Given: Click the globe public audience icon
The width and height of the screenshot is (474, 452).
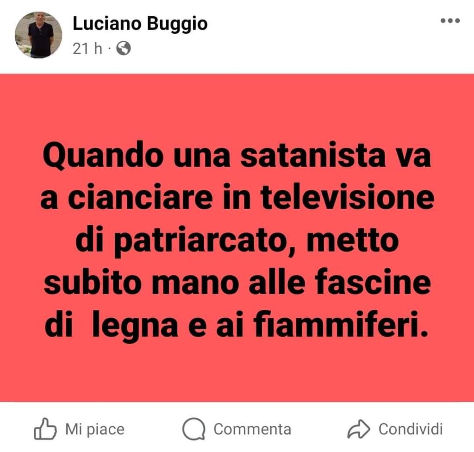Looking at the screenshot, I should (x=124, y=48).
